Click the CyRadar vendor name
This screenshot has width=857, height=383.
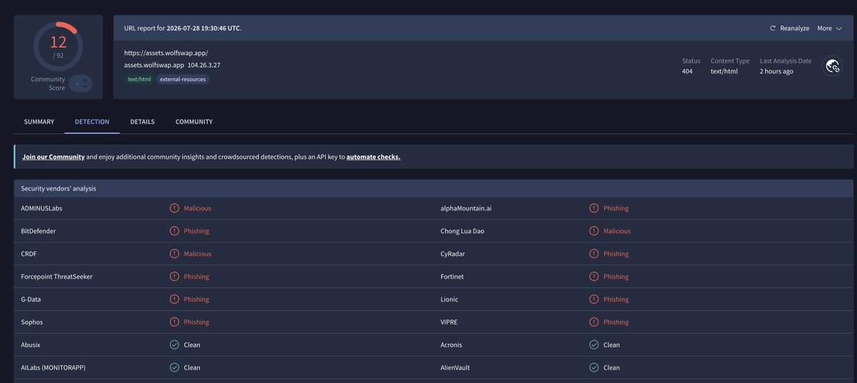[x=454, y=254]
